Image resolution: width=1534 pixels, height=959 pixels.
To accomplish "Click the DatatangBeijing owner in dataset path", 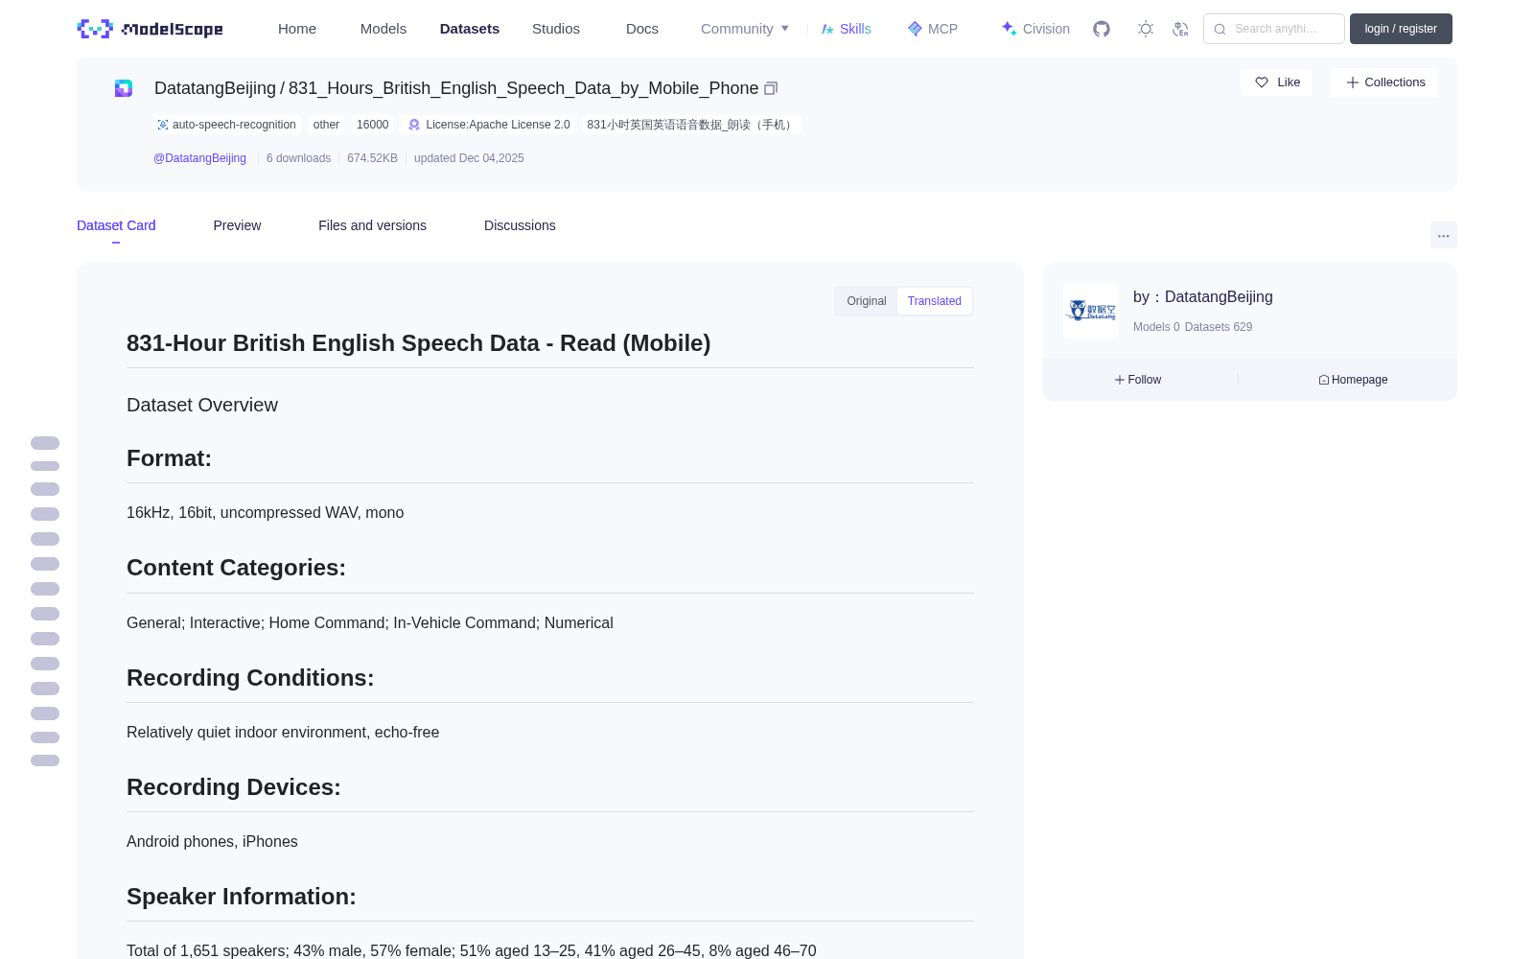I will pyautogui.click(x=215, y=88).
